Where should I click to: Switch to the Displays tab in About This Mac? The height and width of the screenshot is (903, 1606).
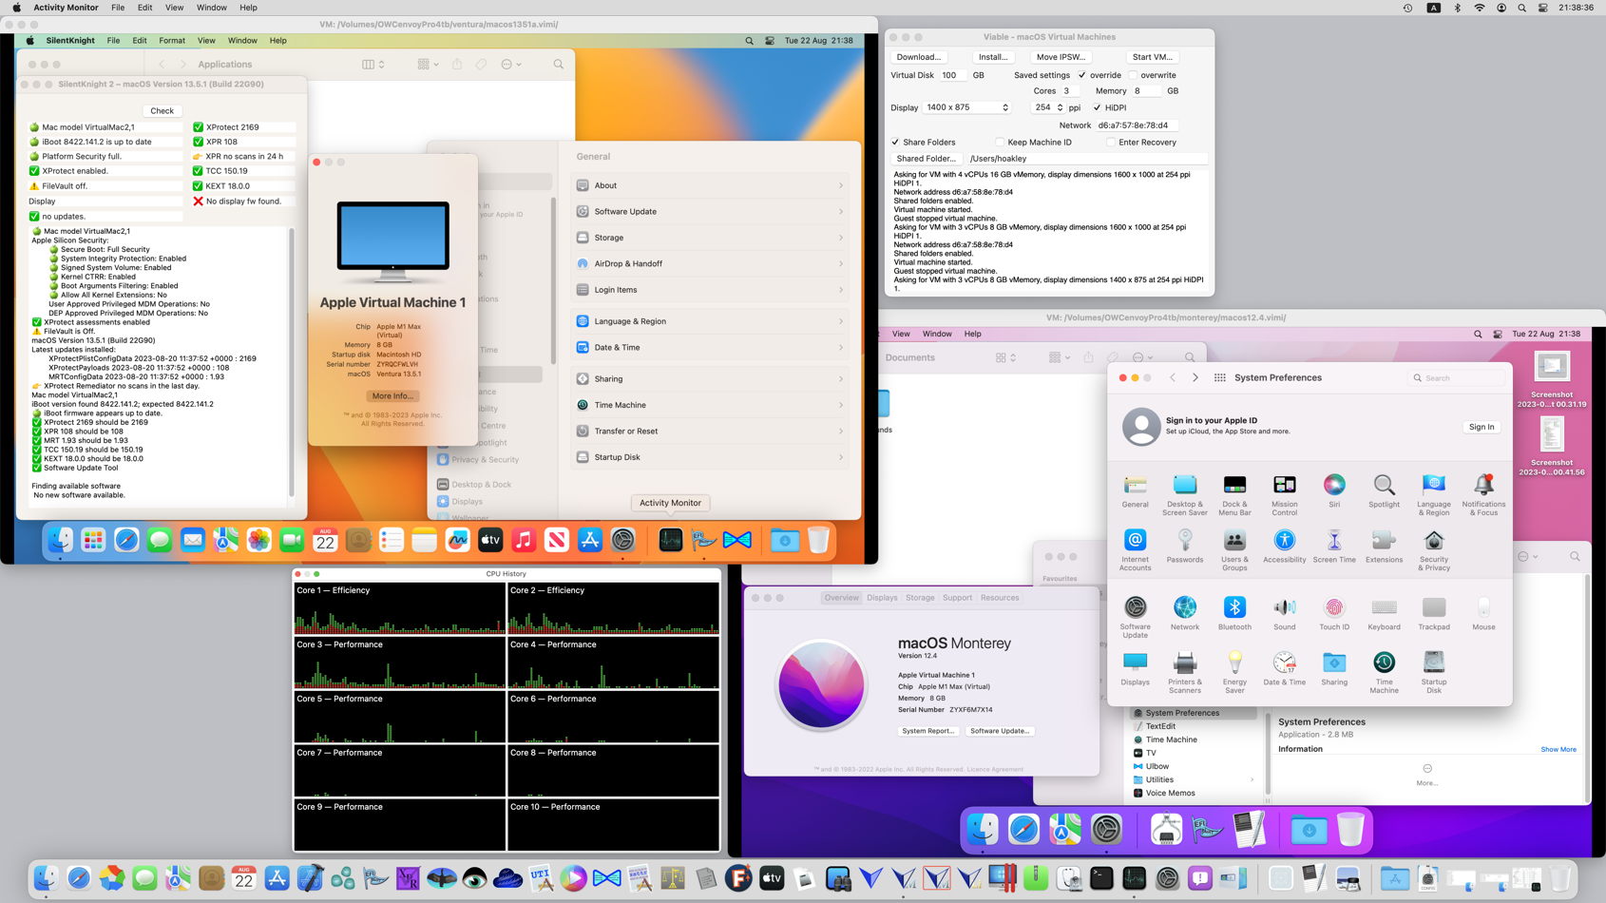click(882, 597)
